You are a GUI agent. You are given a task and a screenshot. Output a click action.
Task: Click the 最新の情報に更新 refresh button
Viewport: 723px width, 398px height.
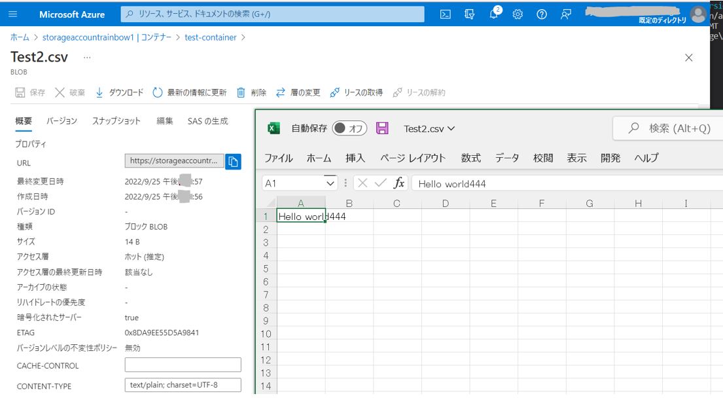pos(189,93)
